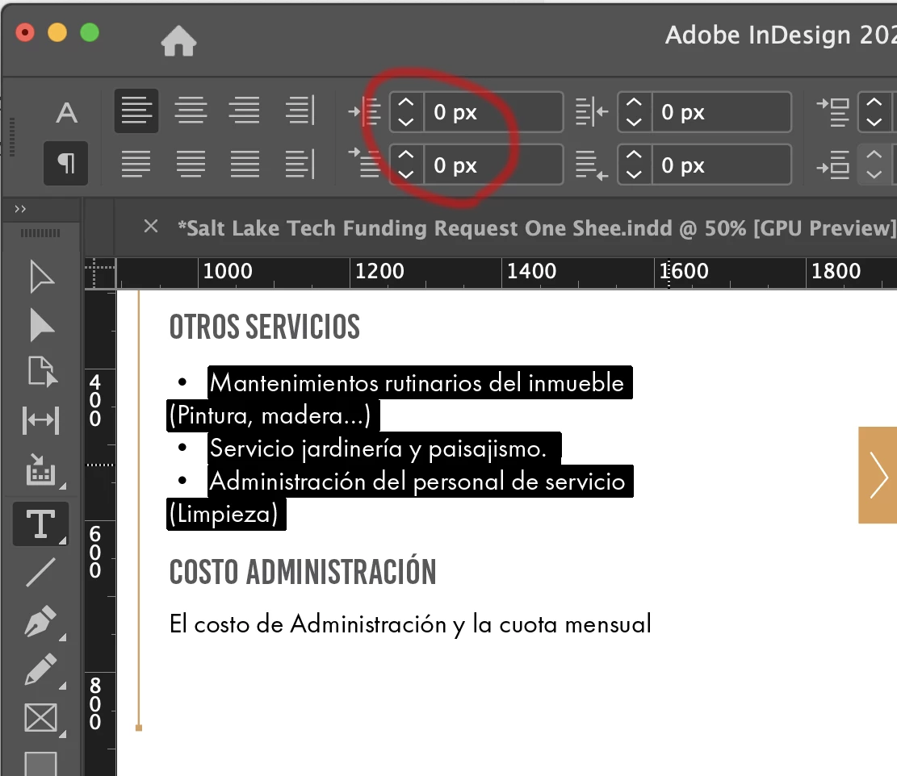Select the Selection tool
This screenshot has width=897, height=776.
pyautogui.click(x=41, y=277)
